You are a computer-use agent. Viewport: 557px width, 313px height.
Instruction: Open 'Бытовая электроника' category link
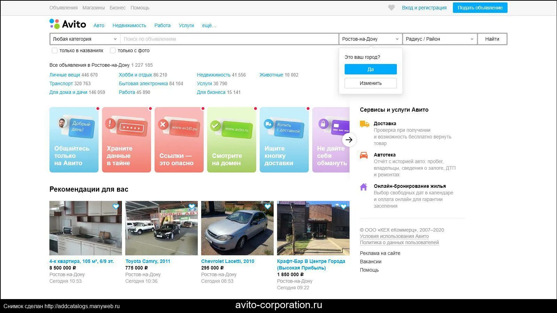[143, 83]
